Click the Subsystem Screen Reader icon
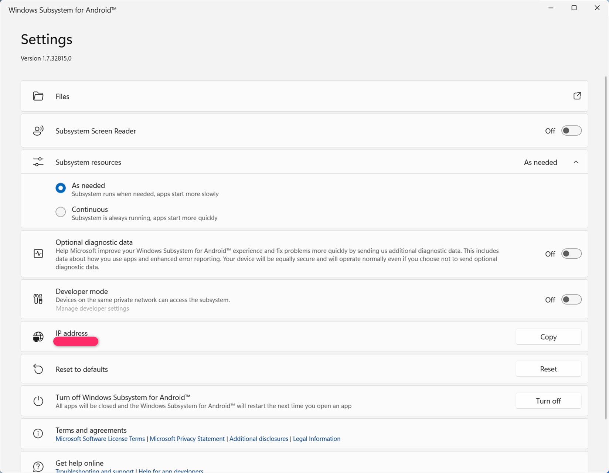 38,131
